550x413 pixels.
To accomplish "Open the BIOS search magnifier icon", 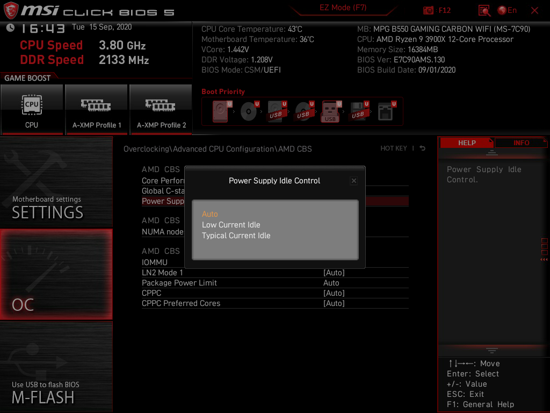I will 484,10.
